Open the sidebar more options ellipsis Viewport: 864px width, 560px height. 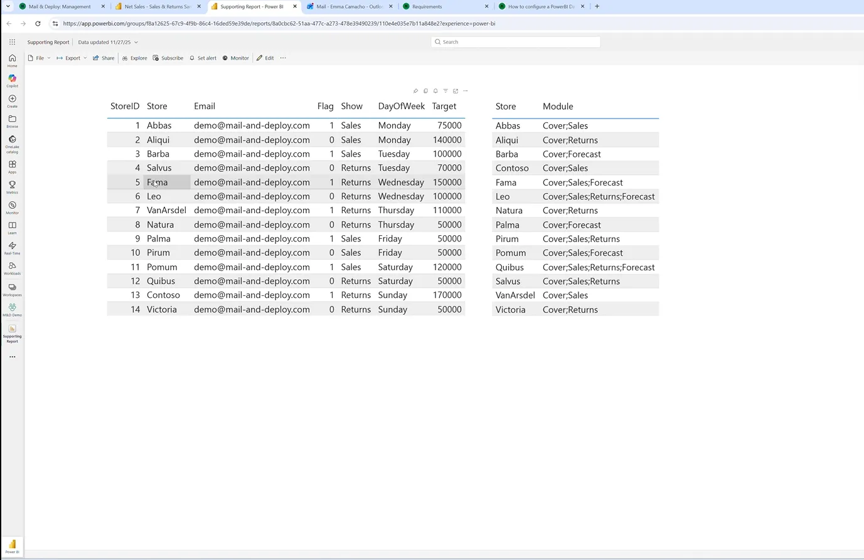tap(12, 357)
